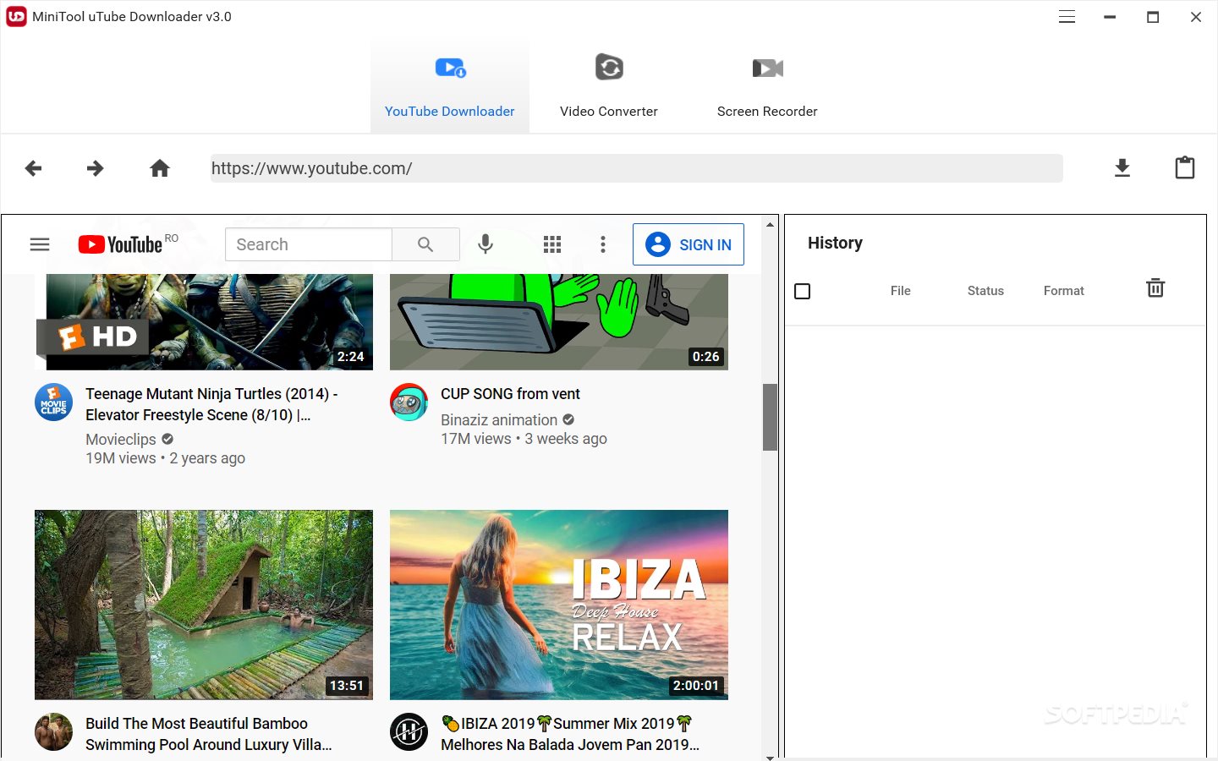
Task: Click the 17M views • 3 weeks ago text
Action: pyautogui.click(x=524, y=439)
